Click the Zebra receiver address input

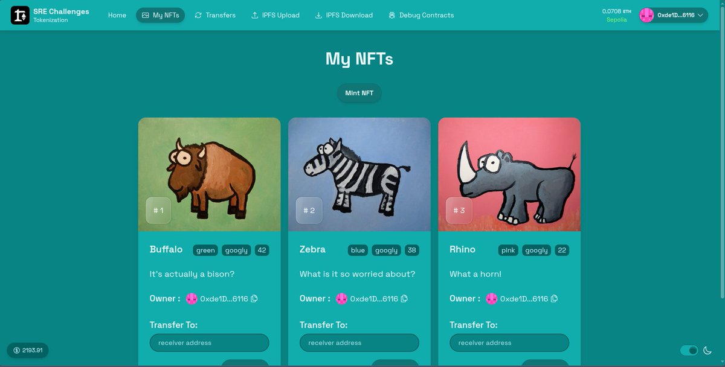point(359,342)
